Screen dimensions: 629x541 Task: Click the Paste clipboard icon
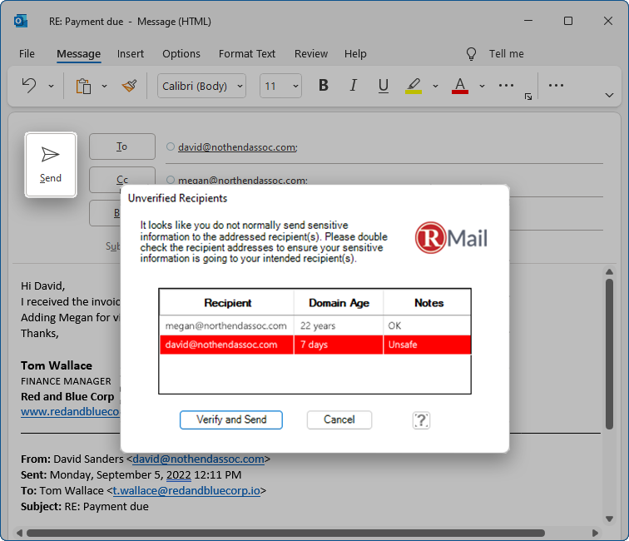point(83,86)
